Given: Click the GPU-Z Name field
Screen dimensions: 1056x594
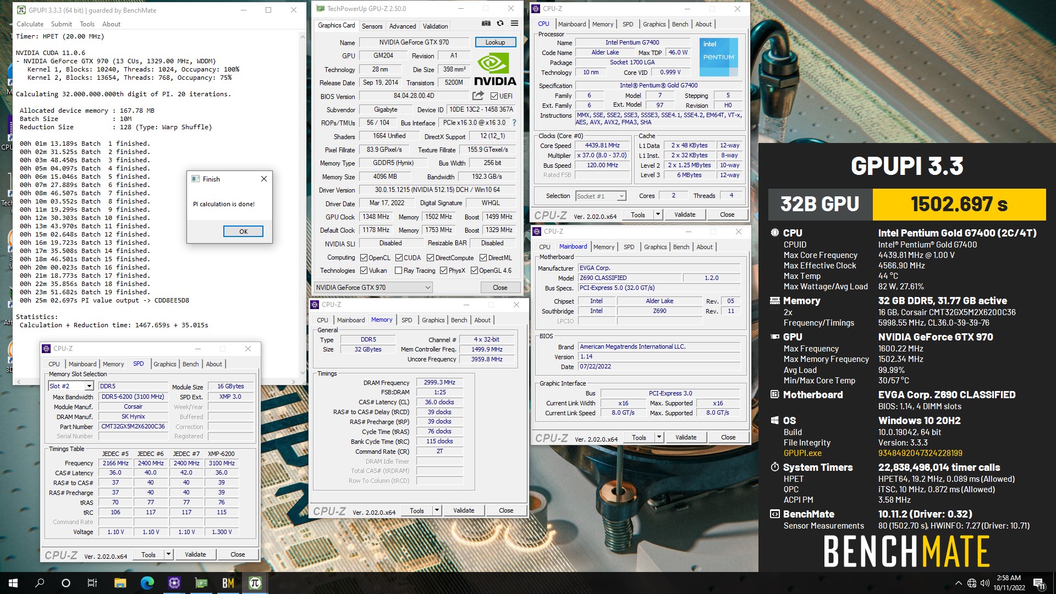Looking at the screenshot, I should point(414,42).
